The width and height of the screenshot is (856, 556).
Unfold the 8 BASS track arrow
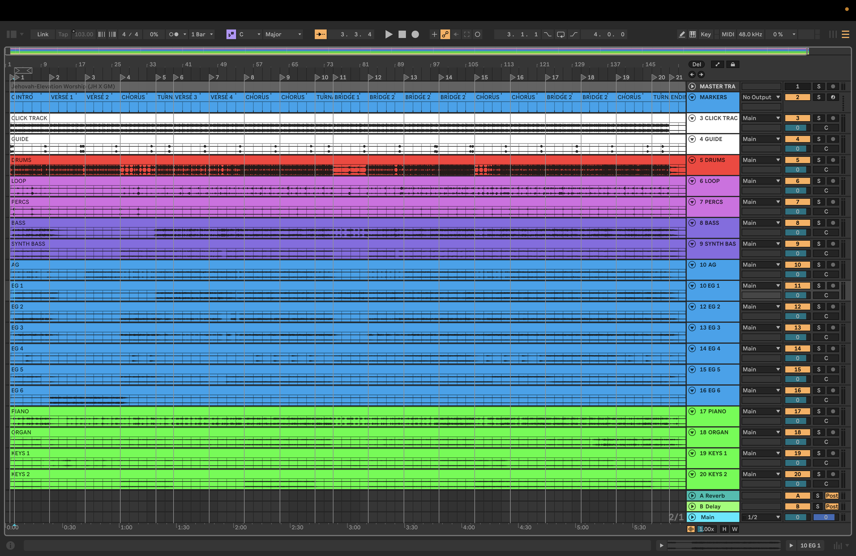tap(692, 223)
